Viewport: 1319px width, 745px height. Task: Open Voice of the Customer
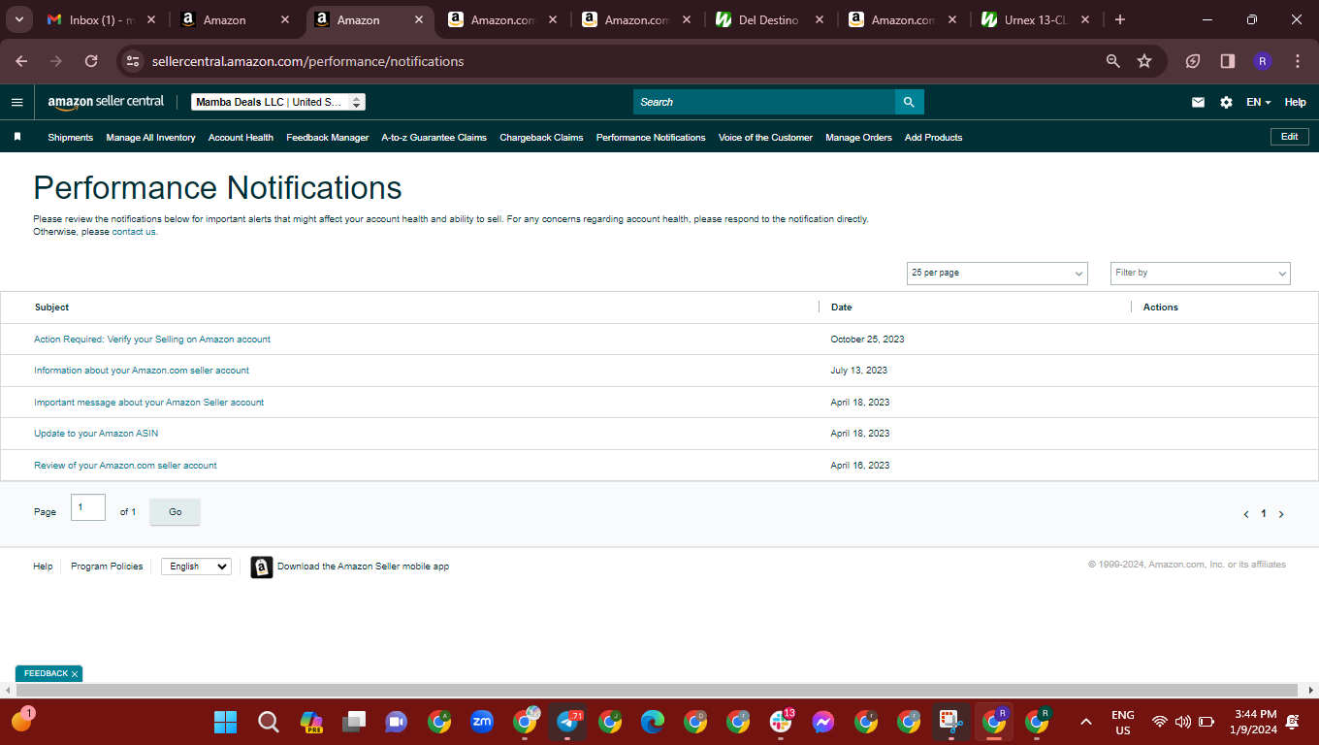click(765, 138)
